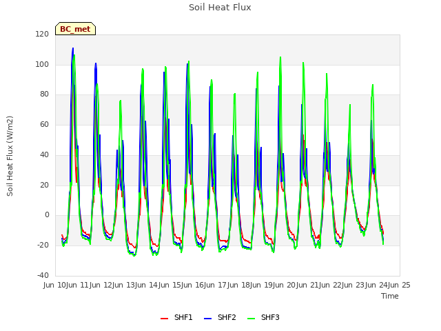This screenshot has height=331, width=441.
Task: Click the BC_met annotation label
Action: (75, 29)
